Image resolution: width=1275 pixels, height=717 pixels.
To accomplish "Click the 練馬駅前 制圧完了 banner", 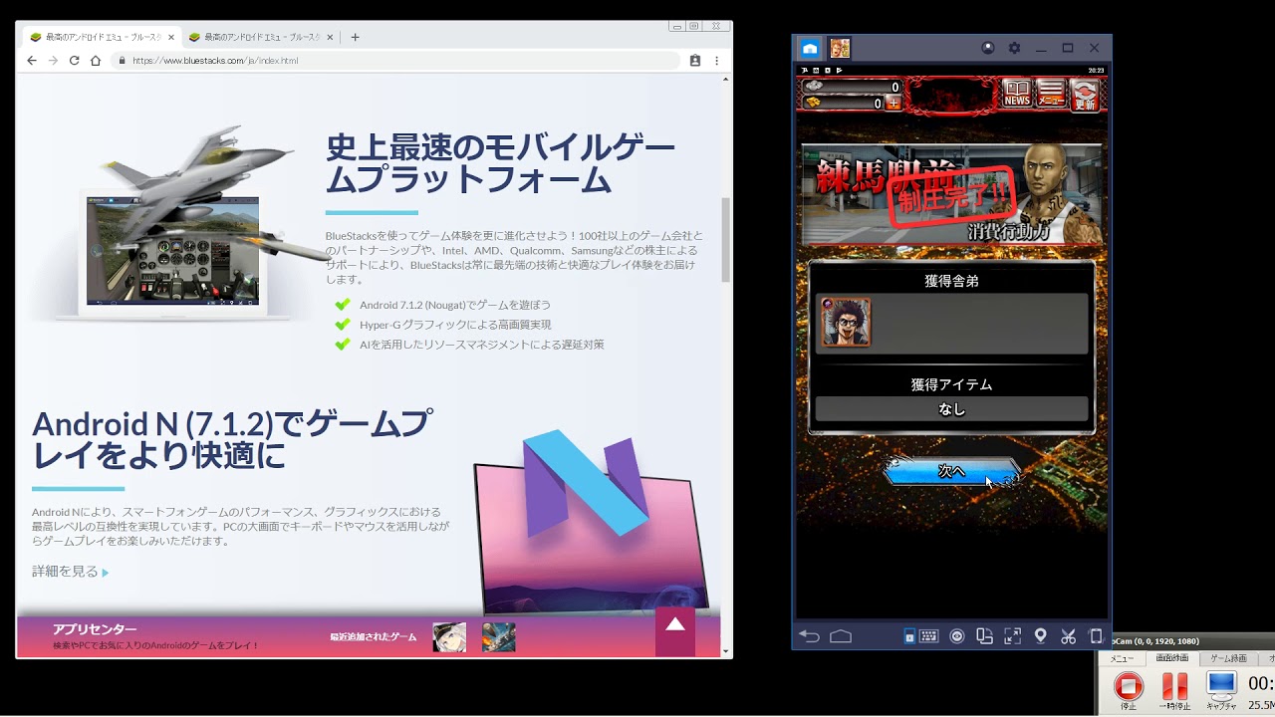I will click(952, 195).
